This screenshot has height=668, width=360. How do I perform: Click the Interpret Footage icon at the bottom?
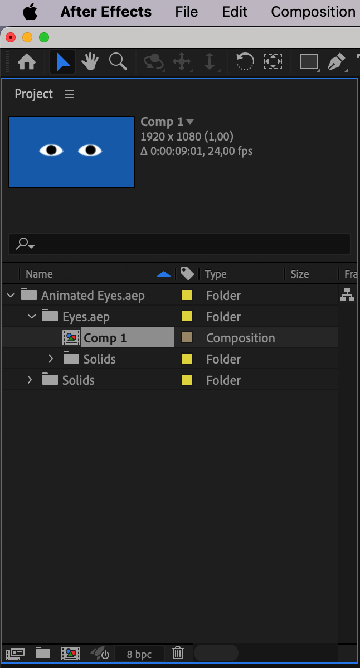[x=15, y=652]
